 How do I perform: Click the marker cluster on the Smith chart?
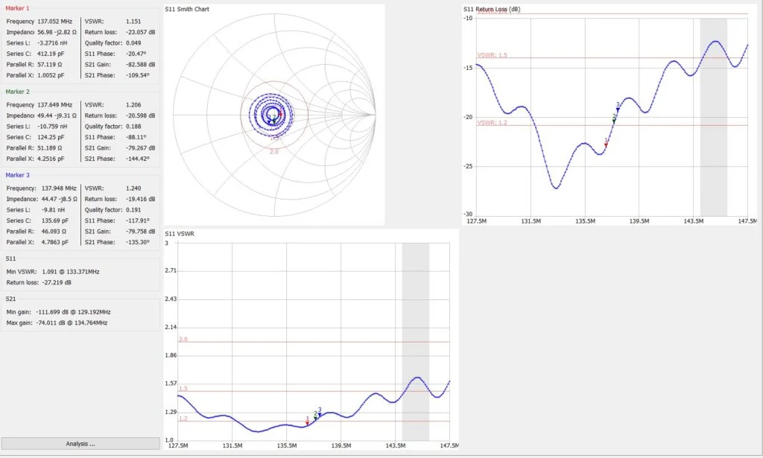[272, 118]
